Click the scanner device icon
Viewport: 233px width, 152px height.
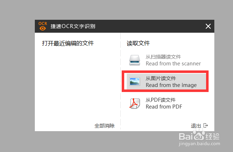[135, 60]
